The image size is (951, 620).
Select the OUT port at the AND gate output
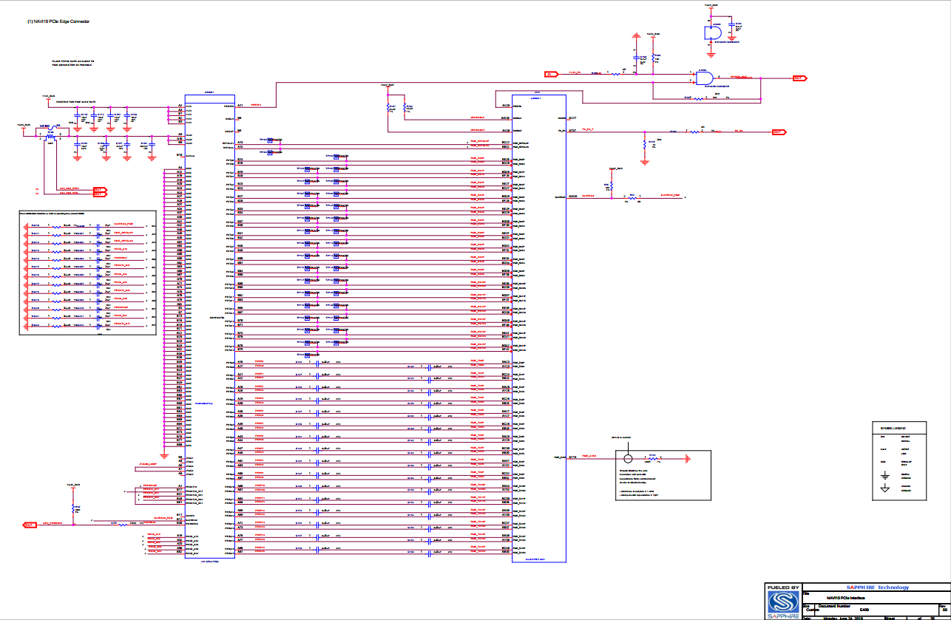tap(799, 78)
